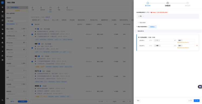Uncheck the YK candidate row checkbox
The width and height of the screenshot is (202, 104).
tap(32, 34)
